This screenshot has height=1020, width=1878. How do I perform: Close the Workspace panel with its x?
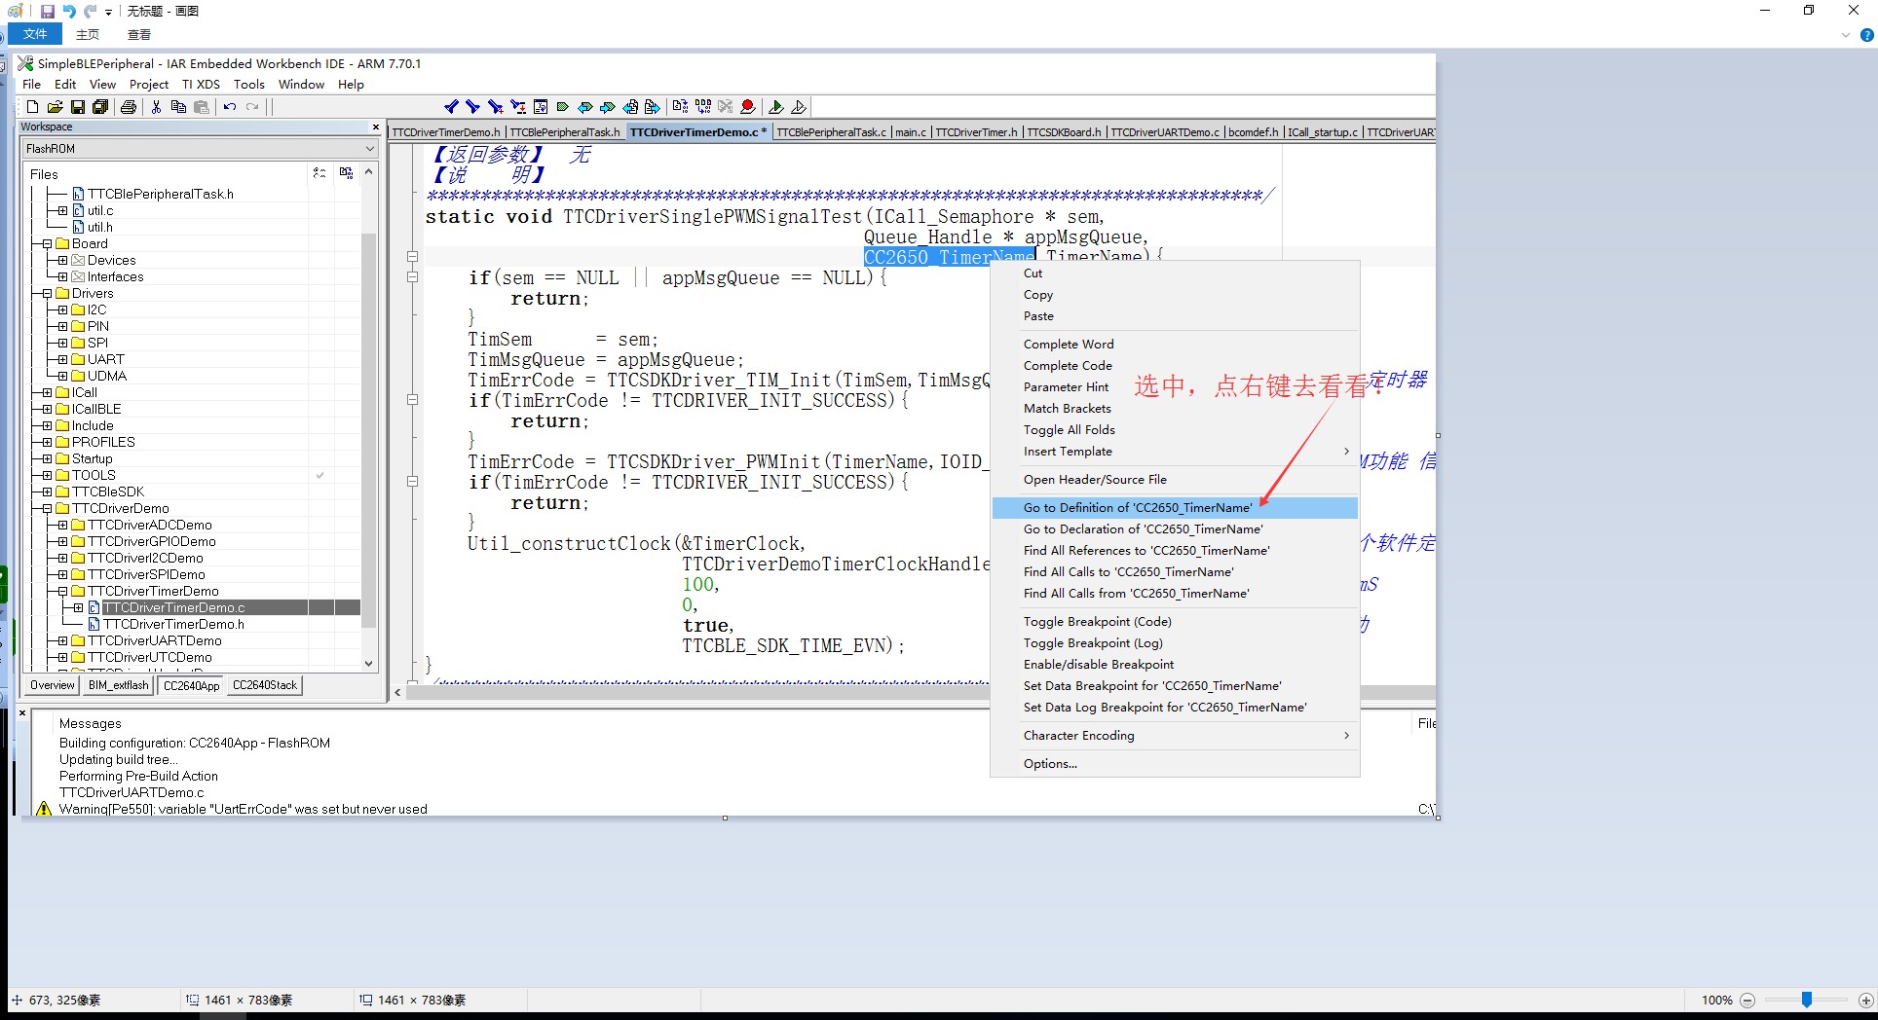pos(376,127)
